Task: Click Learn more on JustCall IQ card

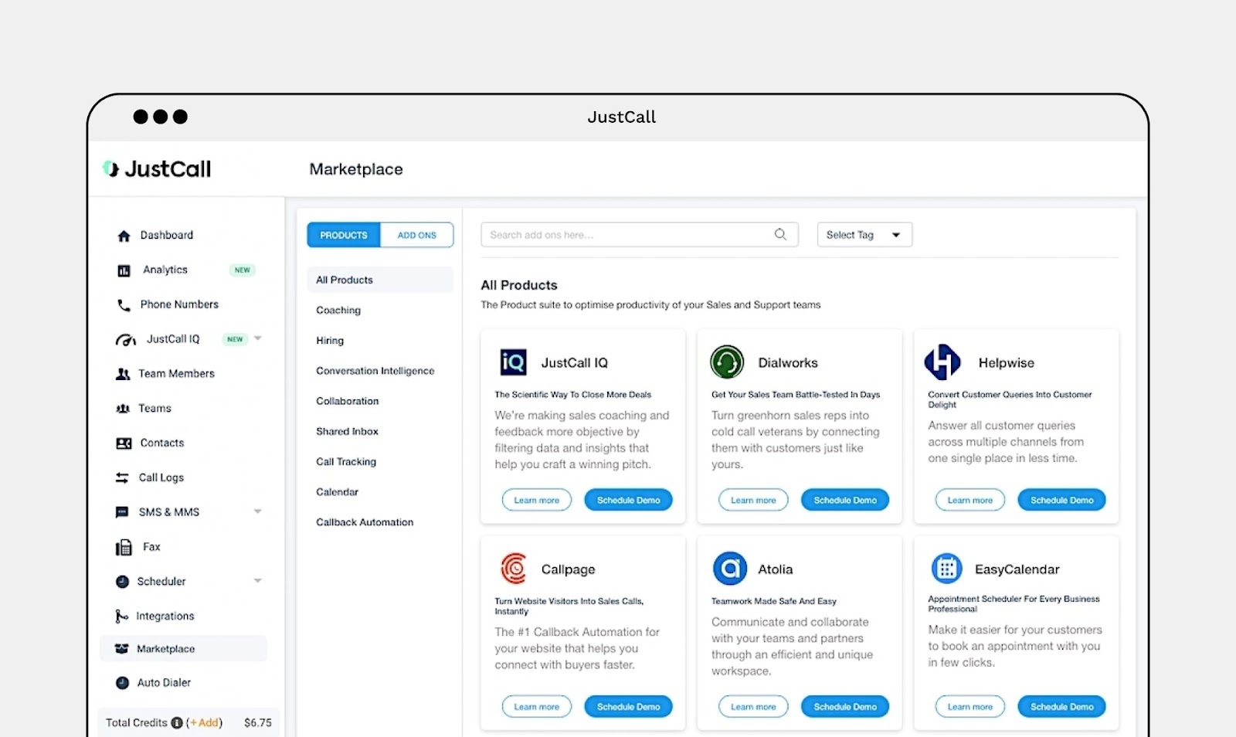Action: pyautogui.click(x=537, y=500)
